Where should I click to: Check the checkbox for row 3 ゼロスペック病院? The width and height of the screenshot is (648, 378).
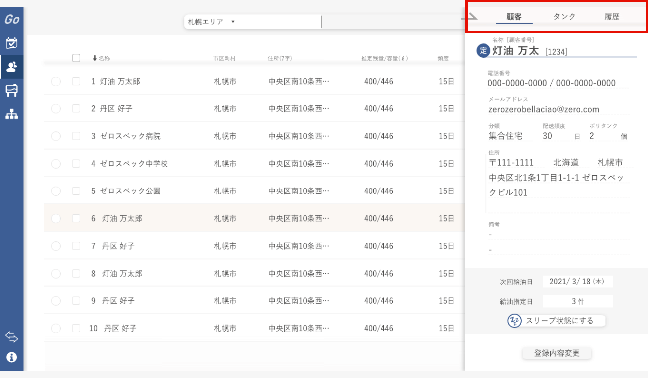point(76,136)
